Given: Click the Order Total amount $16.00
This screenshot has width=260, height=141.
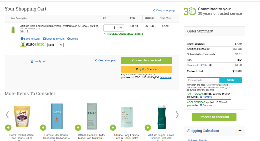Looking at the screenshot, I should point(237,71).
